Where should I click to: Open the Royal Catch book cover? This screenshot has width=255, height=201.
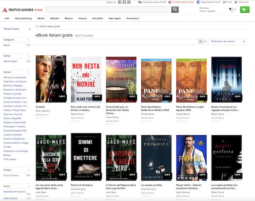(x=191, y=158)
